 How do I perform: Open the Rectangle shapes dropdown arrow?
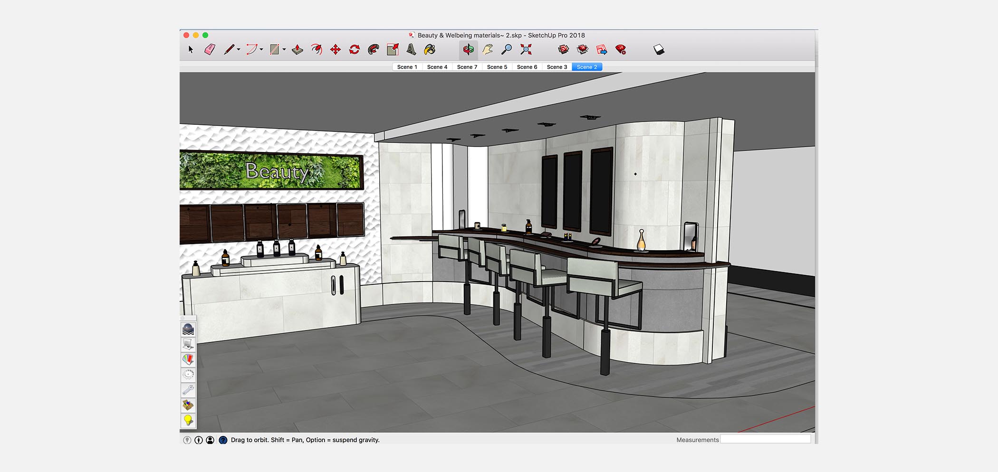coord(284,49)
